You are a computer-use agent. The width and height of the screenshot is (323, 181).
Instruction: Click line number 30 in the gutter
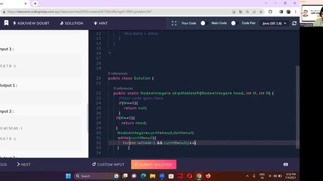tap(98, 133)
